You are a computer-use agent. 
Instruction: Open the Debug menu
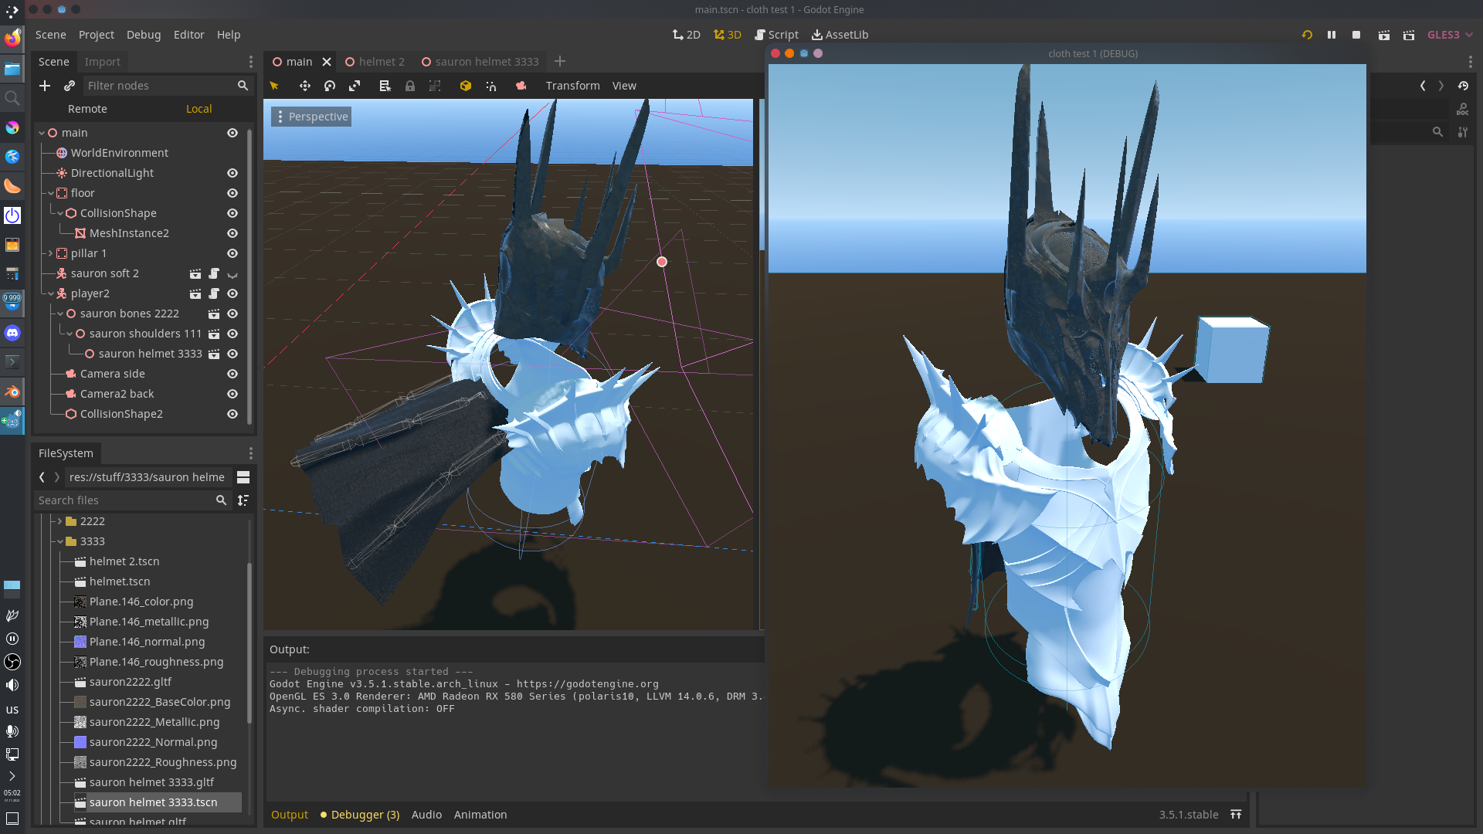click(x=144, y=35)
